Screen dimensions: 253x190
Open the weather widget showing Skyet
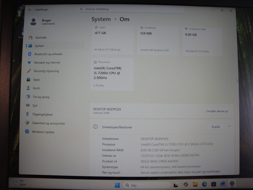(20, 183)
